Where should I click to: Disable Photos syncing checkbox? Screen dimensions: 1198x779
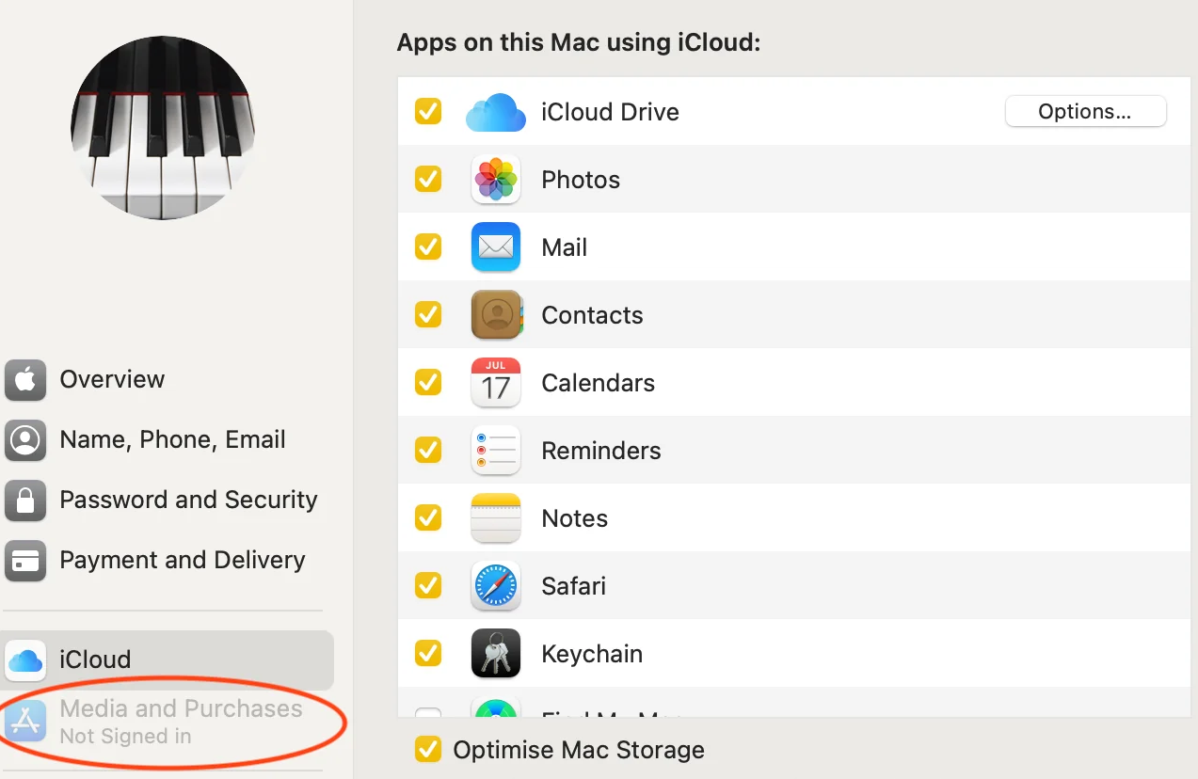coord(428,180)
